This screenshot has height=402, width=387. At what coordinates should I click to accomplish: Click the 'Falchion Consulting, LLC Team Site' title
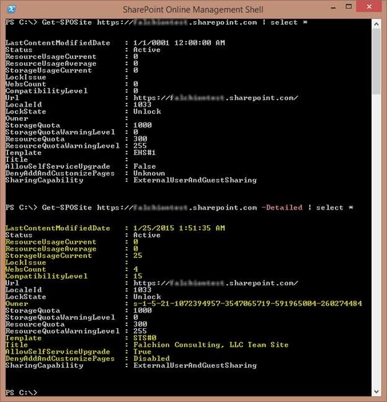pyautogui.click(x=211, y=345)
